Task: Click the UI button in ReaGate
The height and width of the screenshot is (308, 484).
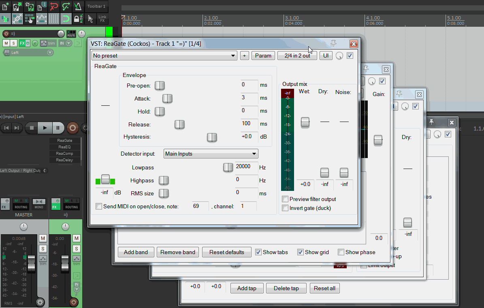Action: [x=326, y=56]
